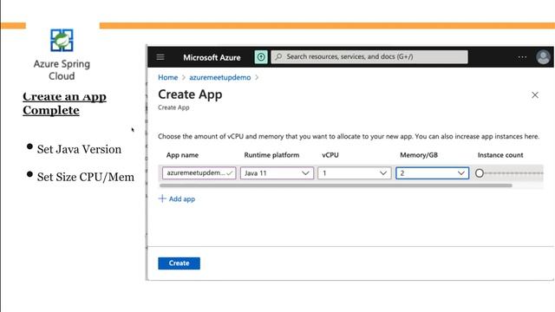This screenshot has height=312, width=555.
Task: Open the Azure portal hamburger menu
Action: coord(160,57)
